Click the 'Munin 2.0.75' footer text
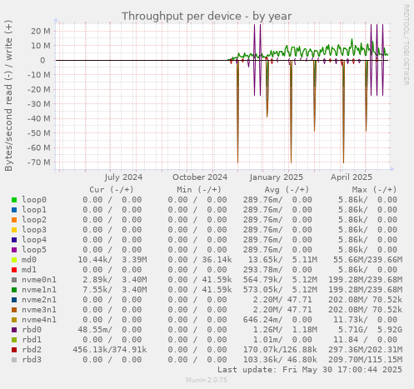 point(207,380)
